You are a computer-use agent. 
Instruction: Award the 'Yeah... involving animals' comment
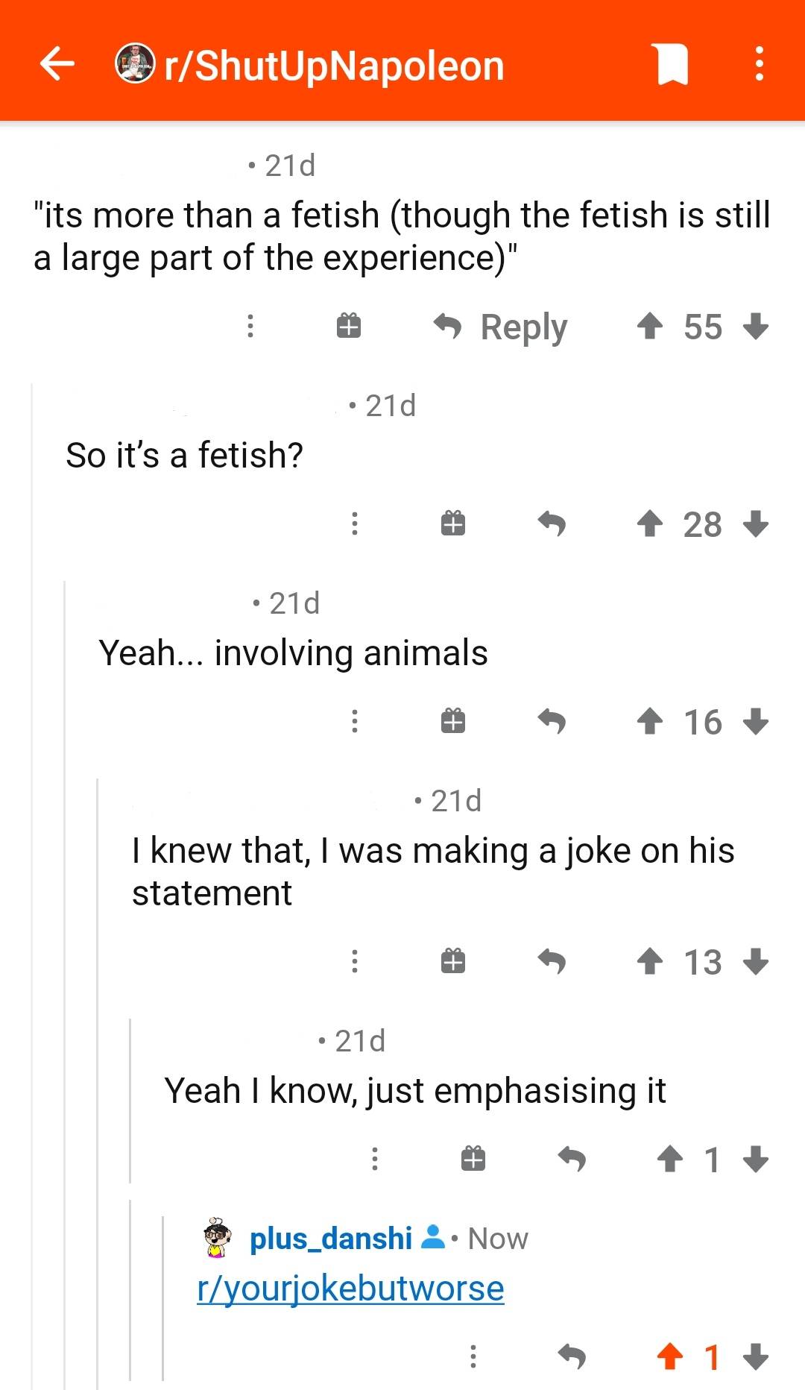point(453,720)
